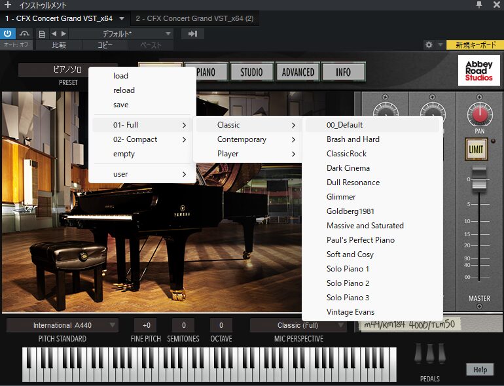Toggle オート: オフ automation mode

[x=16, y=45]
